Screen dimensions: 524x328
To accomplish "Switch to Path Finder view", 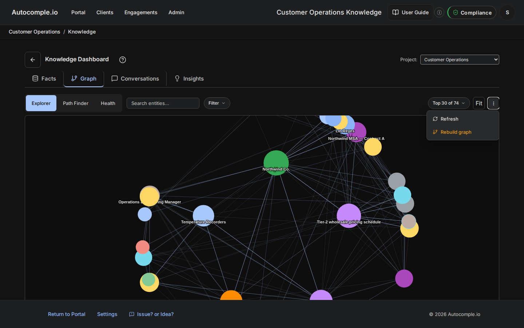I will point(76,103).
